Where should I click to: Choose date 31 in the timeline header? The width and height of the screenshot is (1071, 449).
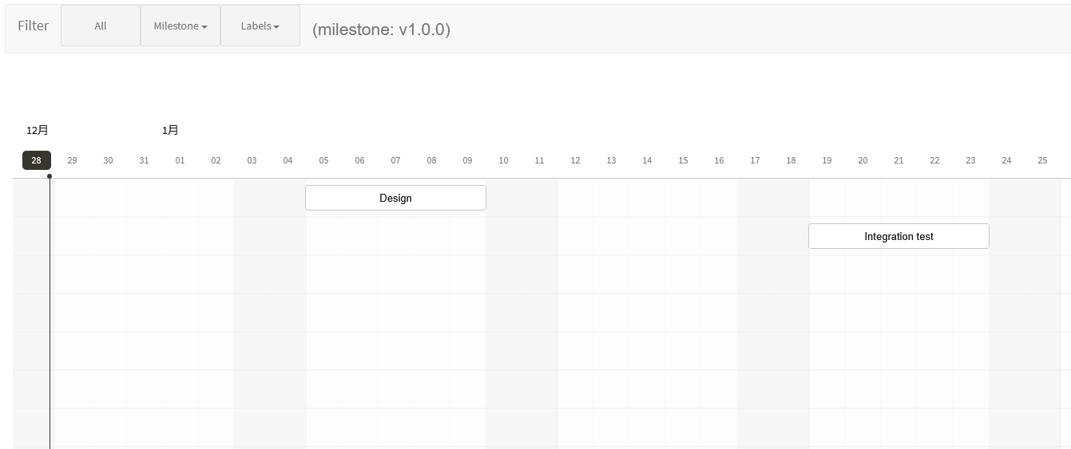click(x=144, y=160)
